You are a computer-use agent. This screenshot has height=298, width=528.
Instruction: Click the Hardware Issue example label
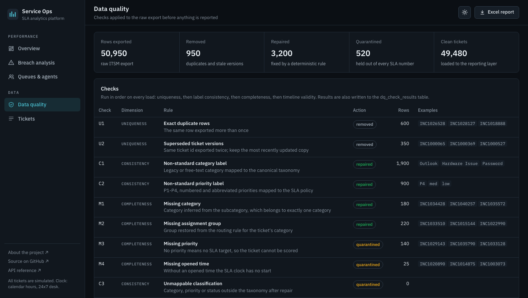point(460,163)
